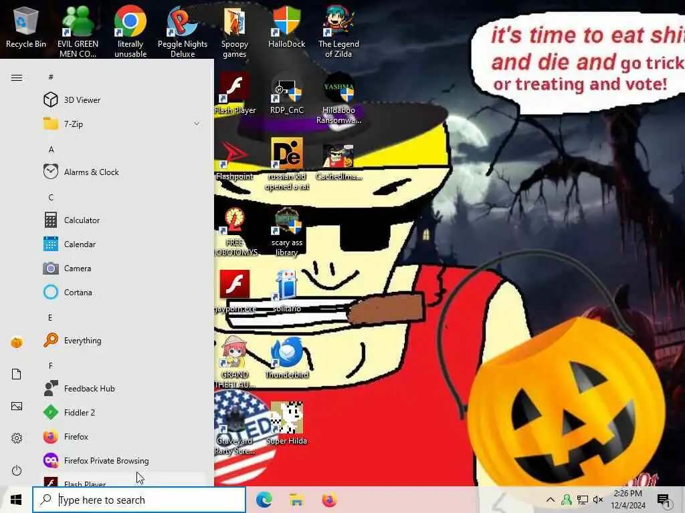Image resolution: width=685 pixels, height=513 pixels.
Task: Click the 'E' letter group header
Action: click(x=51, y=317)
